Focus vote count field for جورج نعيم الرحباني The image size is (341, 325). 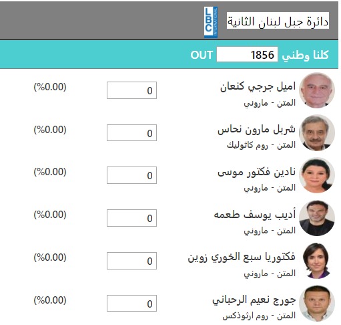coord(131,304)
